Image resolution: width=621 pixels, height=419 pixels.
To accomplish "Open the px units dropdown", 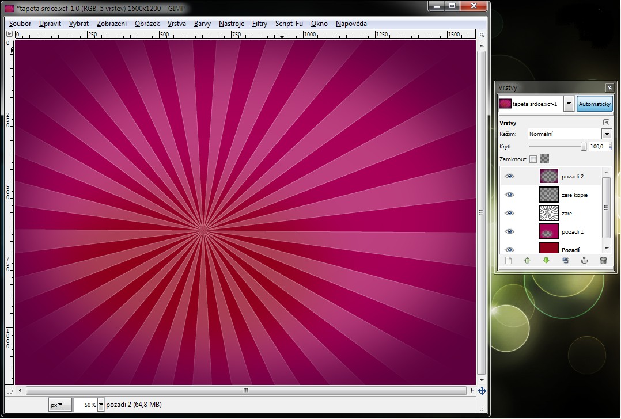I will click(60, 405).
